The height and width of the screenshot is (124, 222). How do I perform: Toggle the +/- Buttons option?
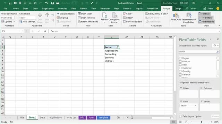[205, 18]
